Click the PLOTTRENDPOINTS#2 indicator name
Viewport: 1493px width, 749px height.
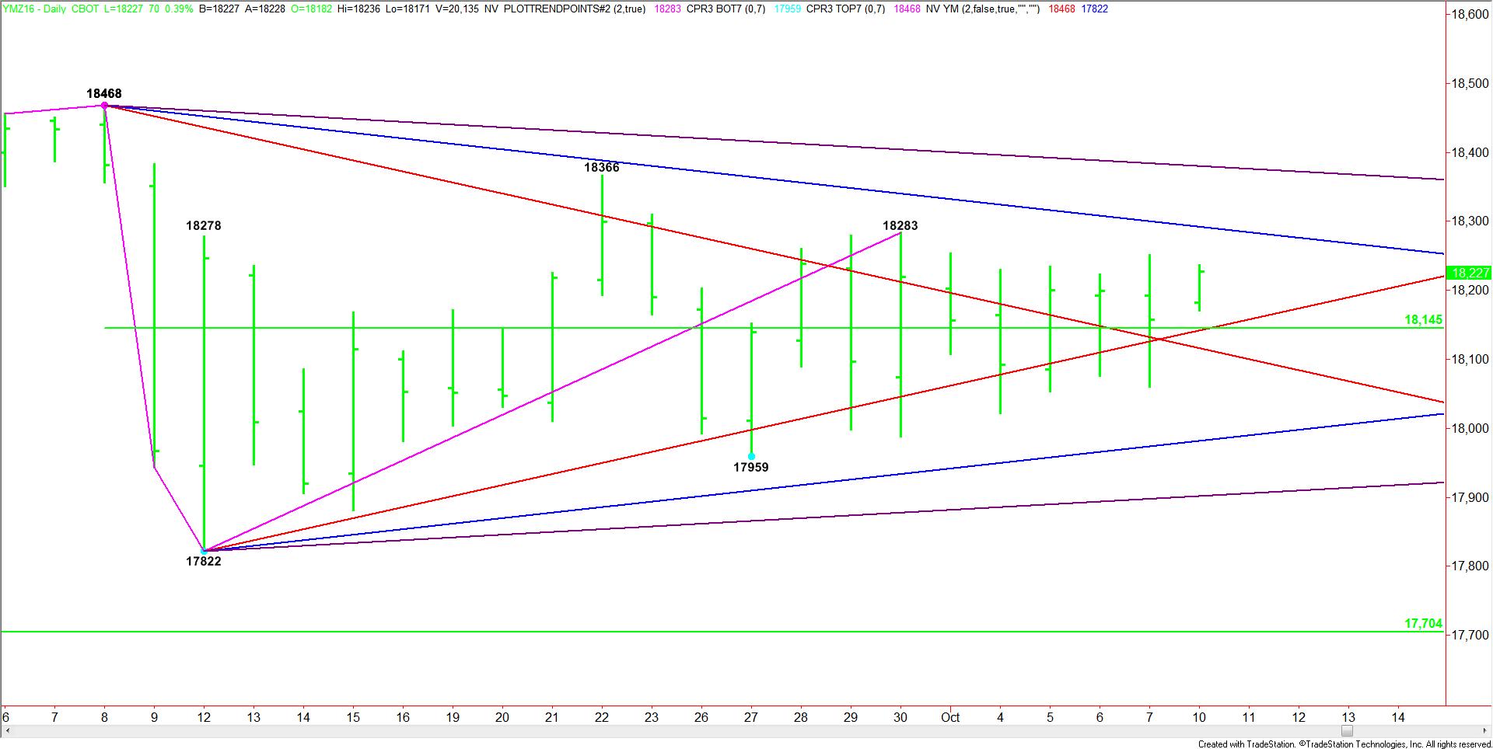(574, 9)
